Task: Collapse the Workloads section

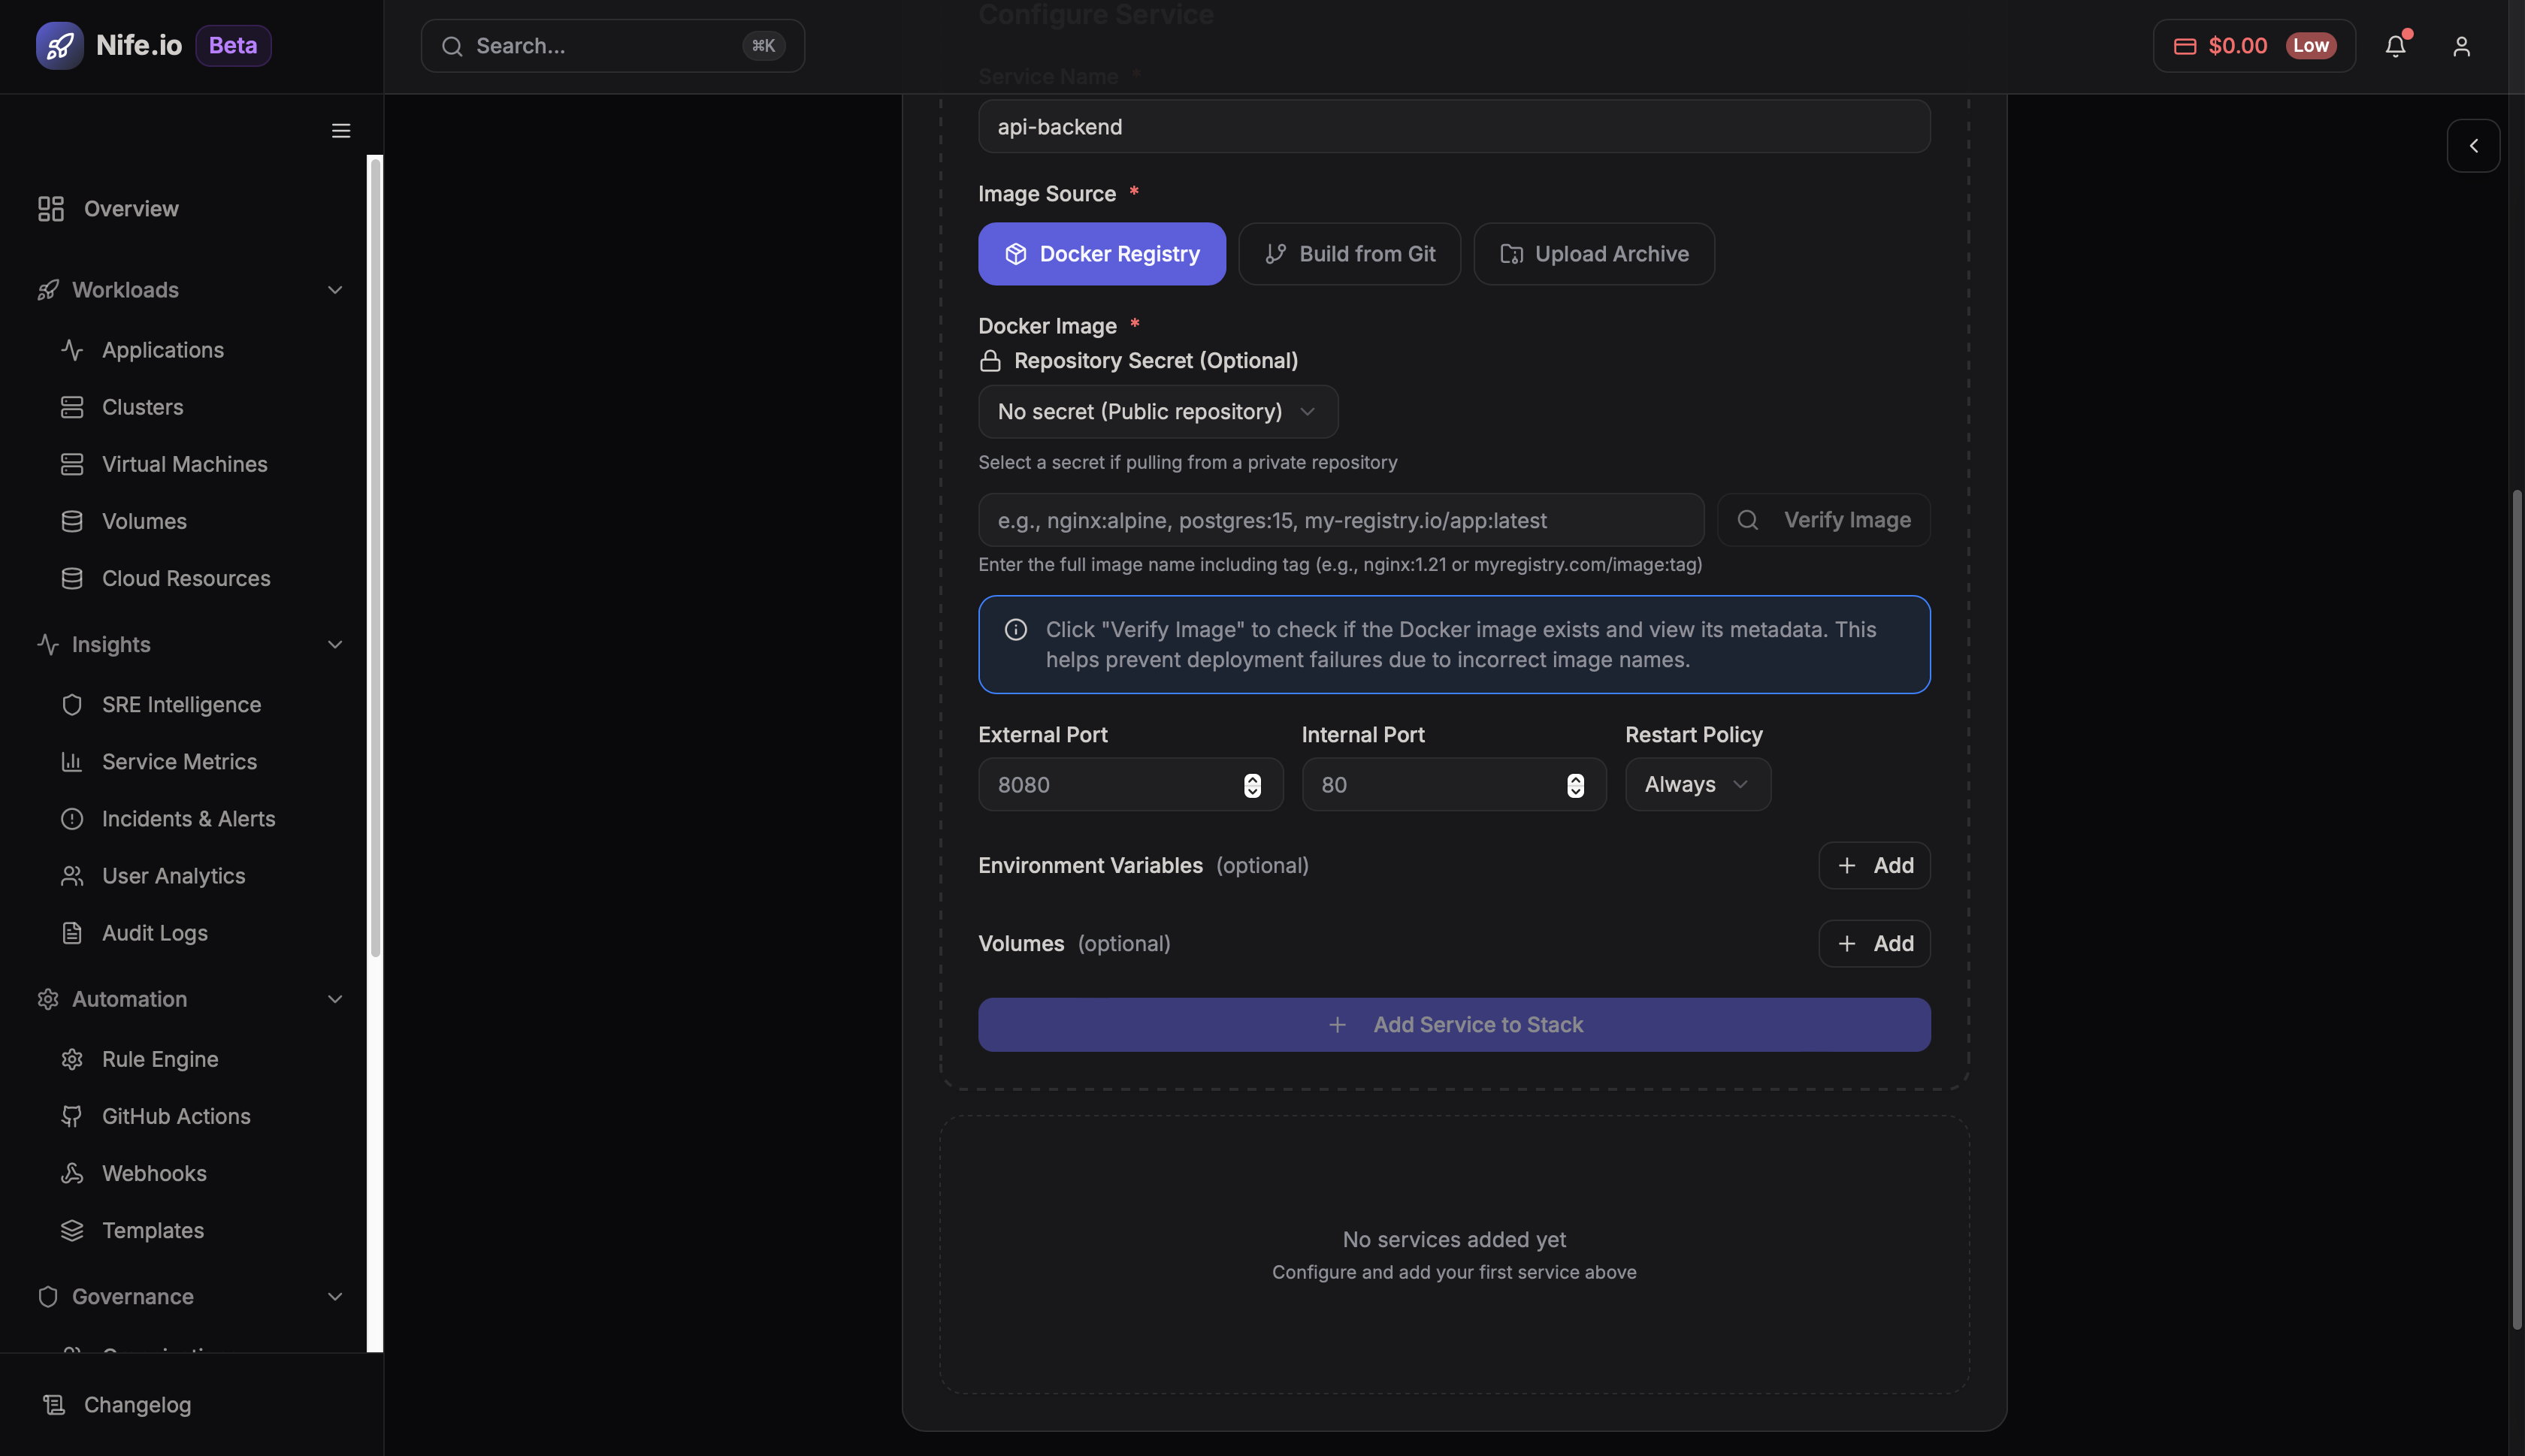Action: point(334,289)
